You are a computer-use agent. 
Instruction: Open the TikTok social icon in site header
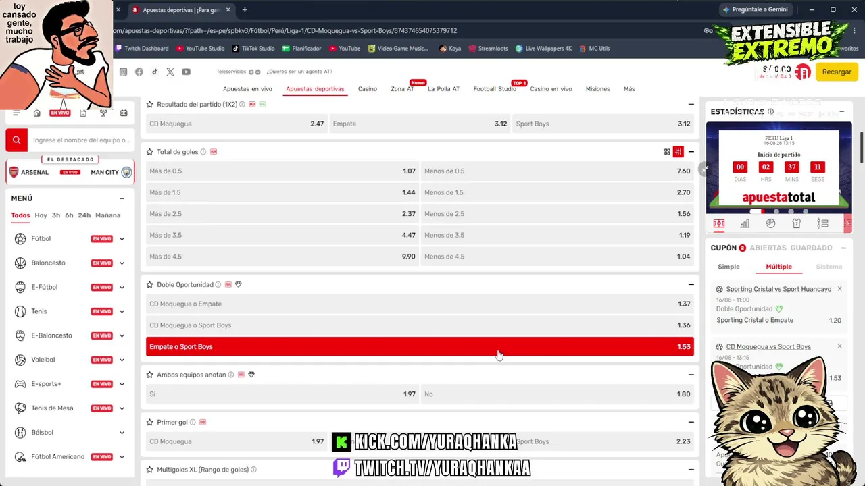coord(155,72)
